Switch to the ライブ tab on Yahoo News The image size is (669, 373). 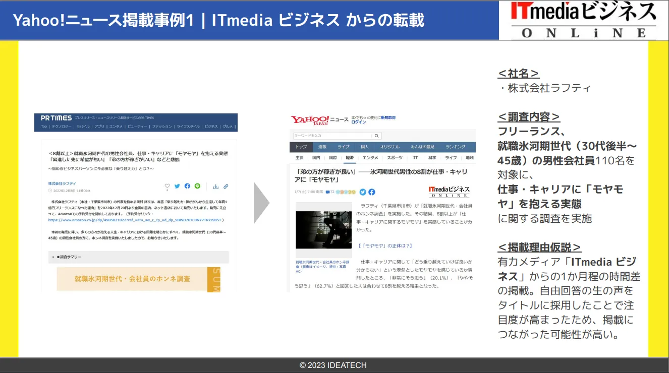(x=344, y=147)
